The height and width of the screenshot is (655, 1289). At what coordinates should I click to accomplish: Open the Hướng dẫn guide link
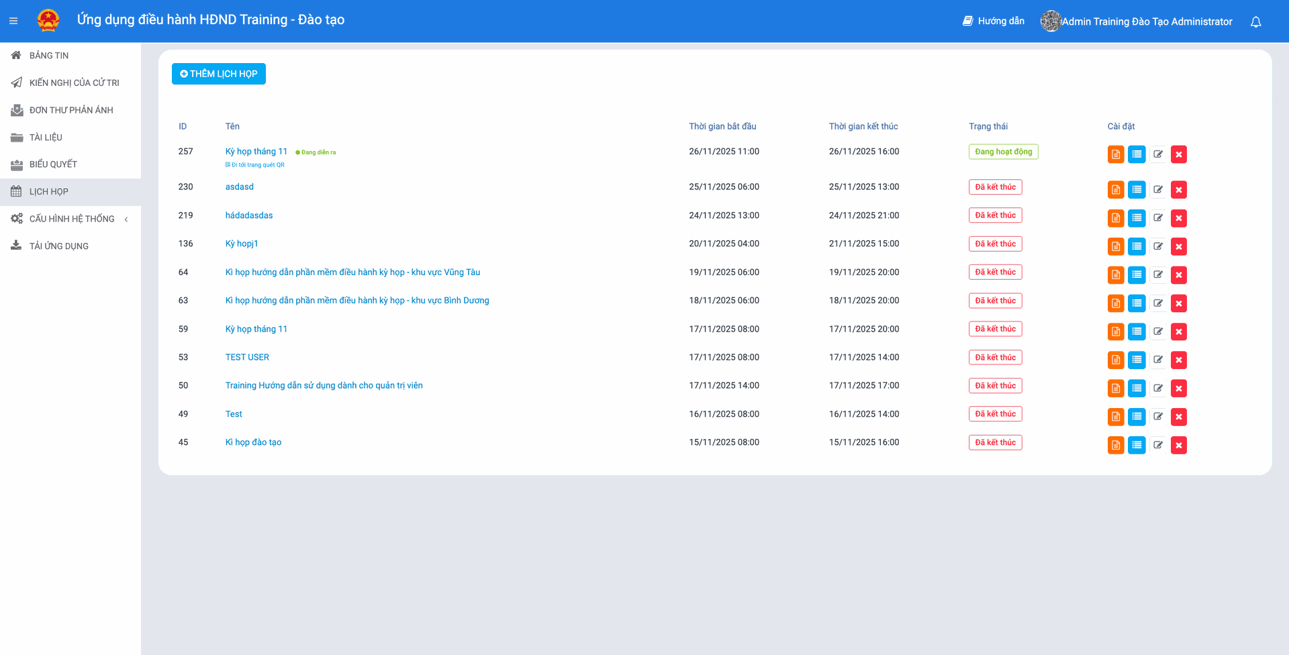tap(994, 21)
